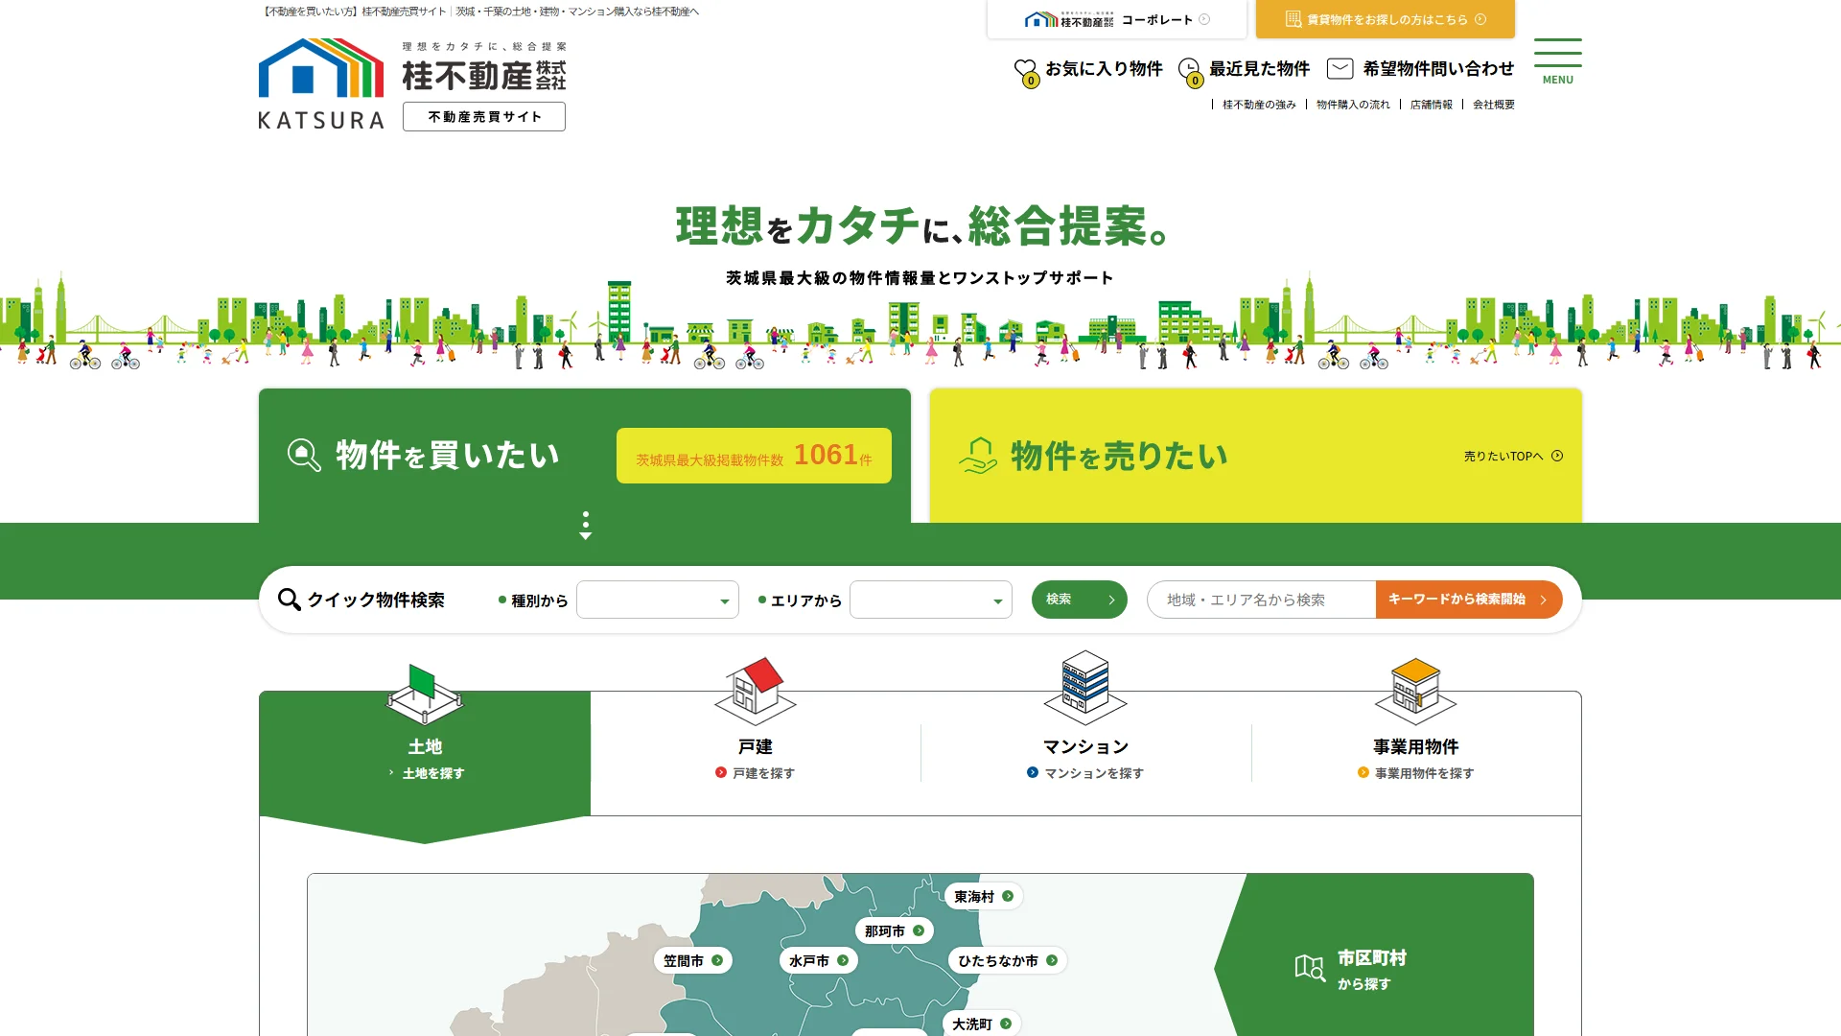1841x1036 pixels.
Task: Click down-arrow dots under buy panel
Action: 585,525
